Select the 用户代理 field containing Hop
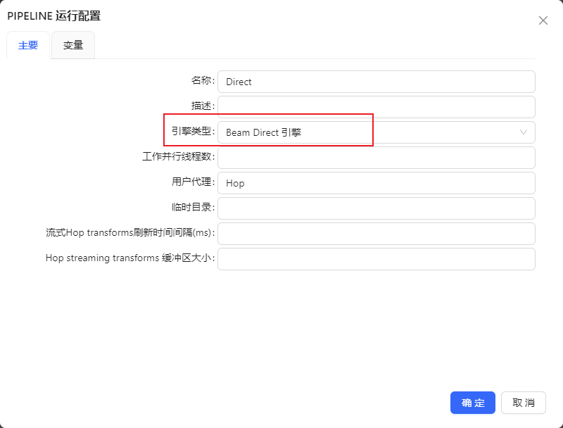Image resolution: width=563 pixels, height=428 pixels. click(x=376, y=183)
